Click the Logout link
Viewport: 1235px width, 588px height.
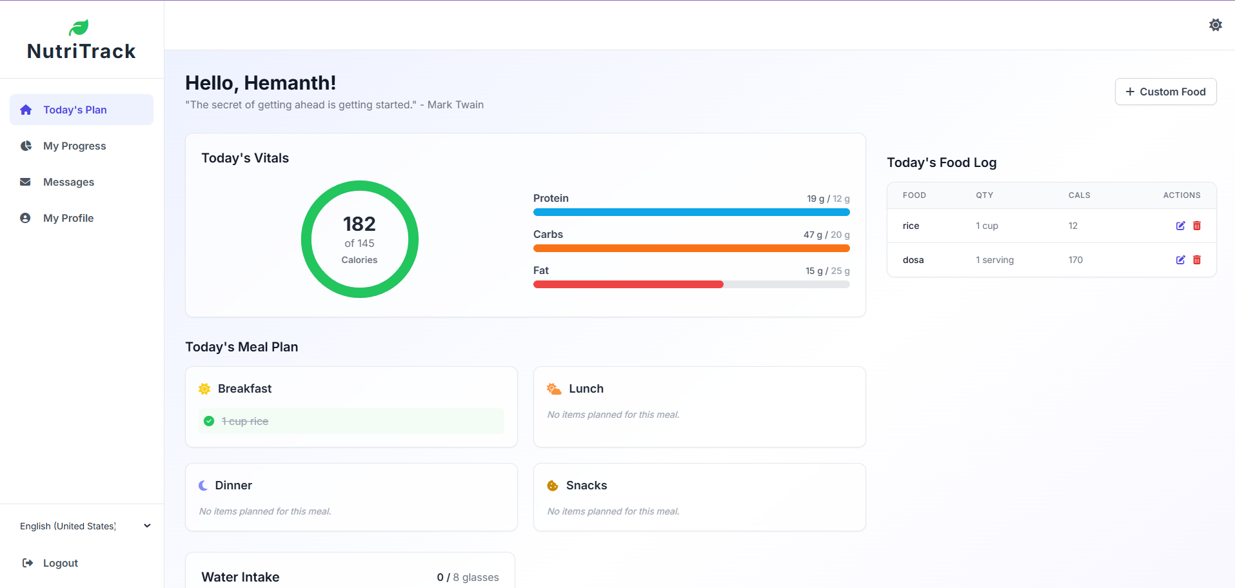click(x=60, y=563)
